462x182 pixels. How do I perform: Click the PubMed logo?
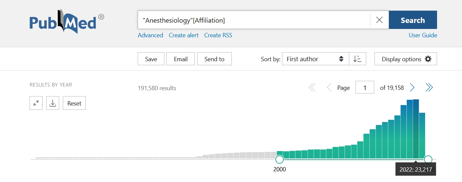coord(67,22)
